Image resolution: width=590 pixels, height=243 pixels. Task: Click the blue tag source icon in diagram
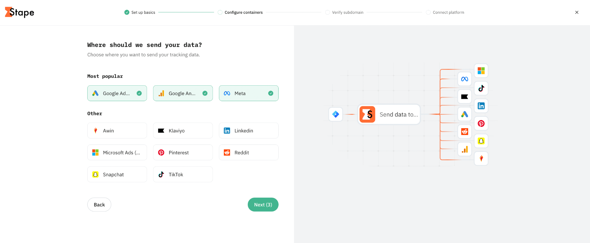[x=336, y=114]
